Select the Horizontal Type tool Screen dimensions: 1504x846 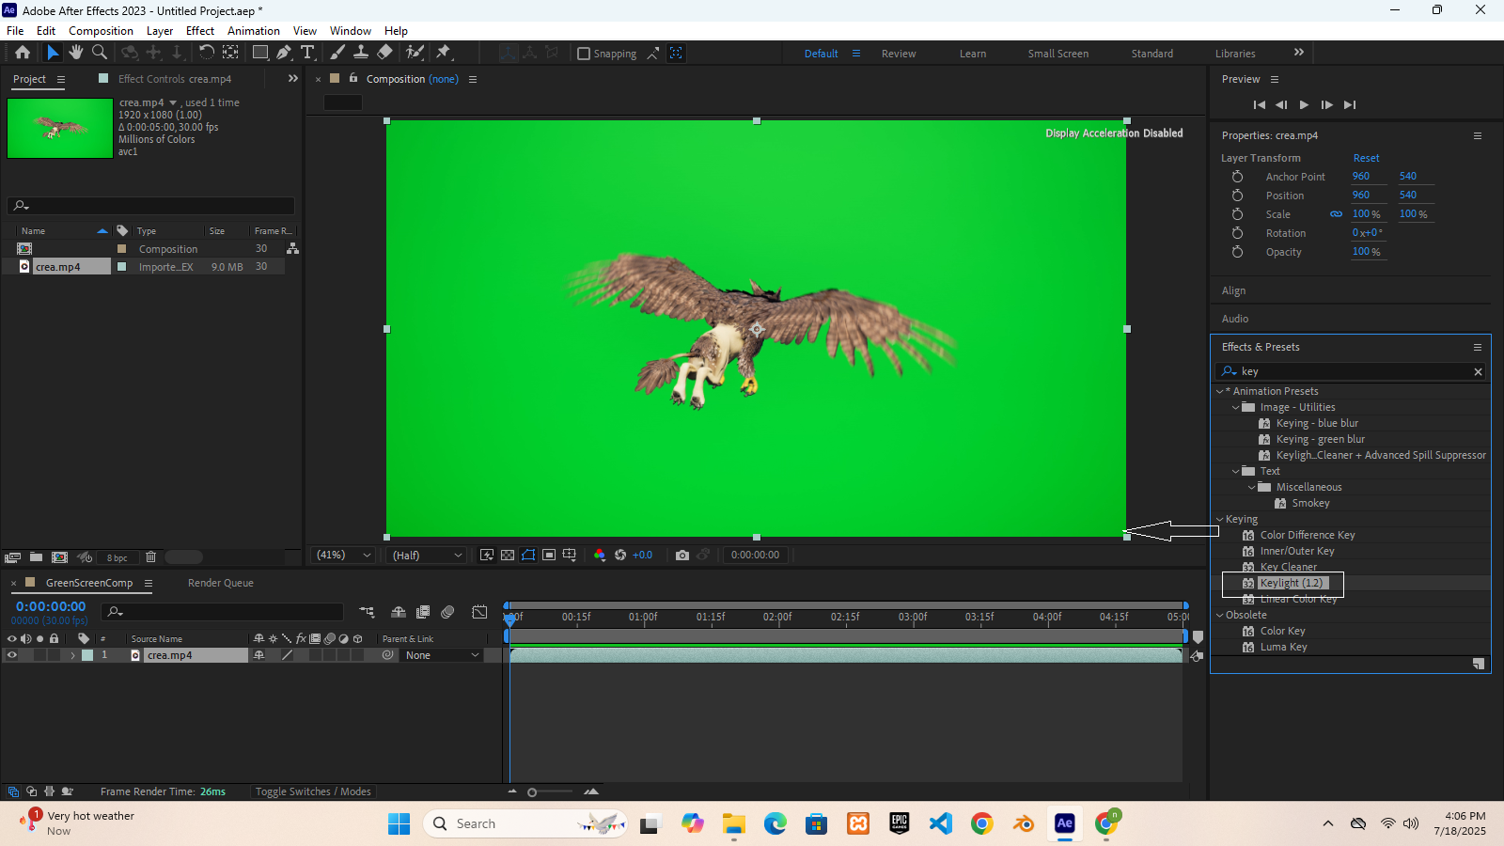tap(307, 53)
